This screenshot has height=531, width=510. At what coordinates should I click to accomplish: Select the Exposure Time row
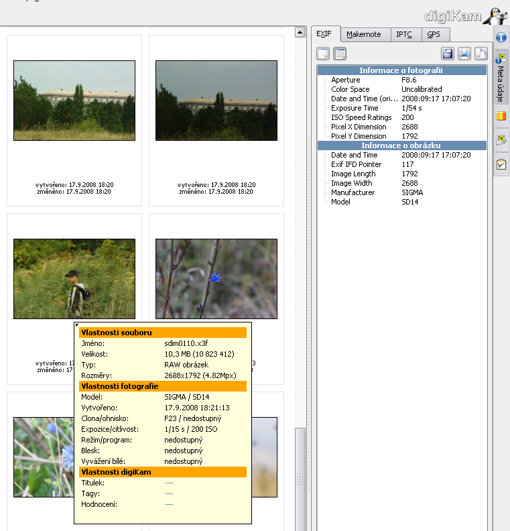coord(401,108)
